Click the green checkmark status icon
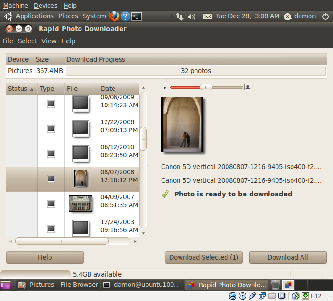 coord(165,194)
